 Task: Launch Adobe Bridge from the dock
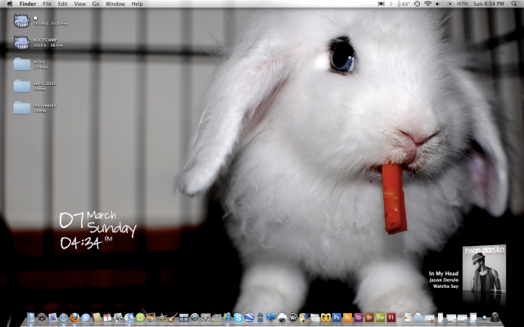(369, 317)
